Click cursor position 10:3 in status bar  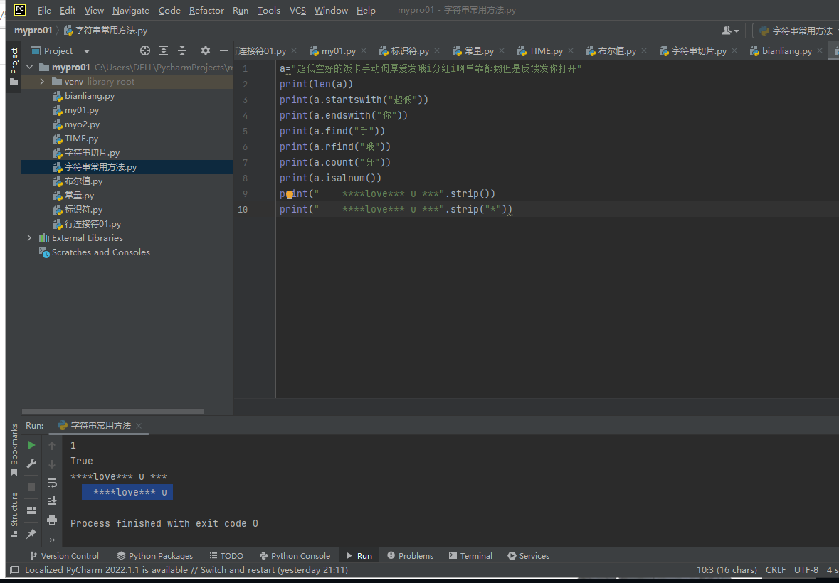727,570
